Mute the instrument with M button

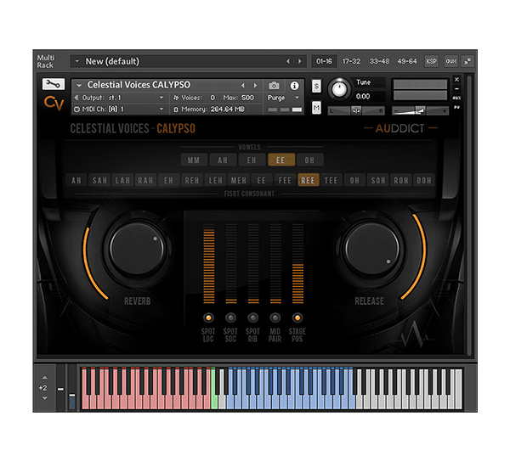316,108
